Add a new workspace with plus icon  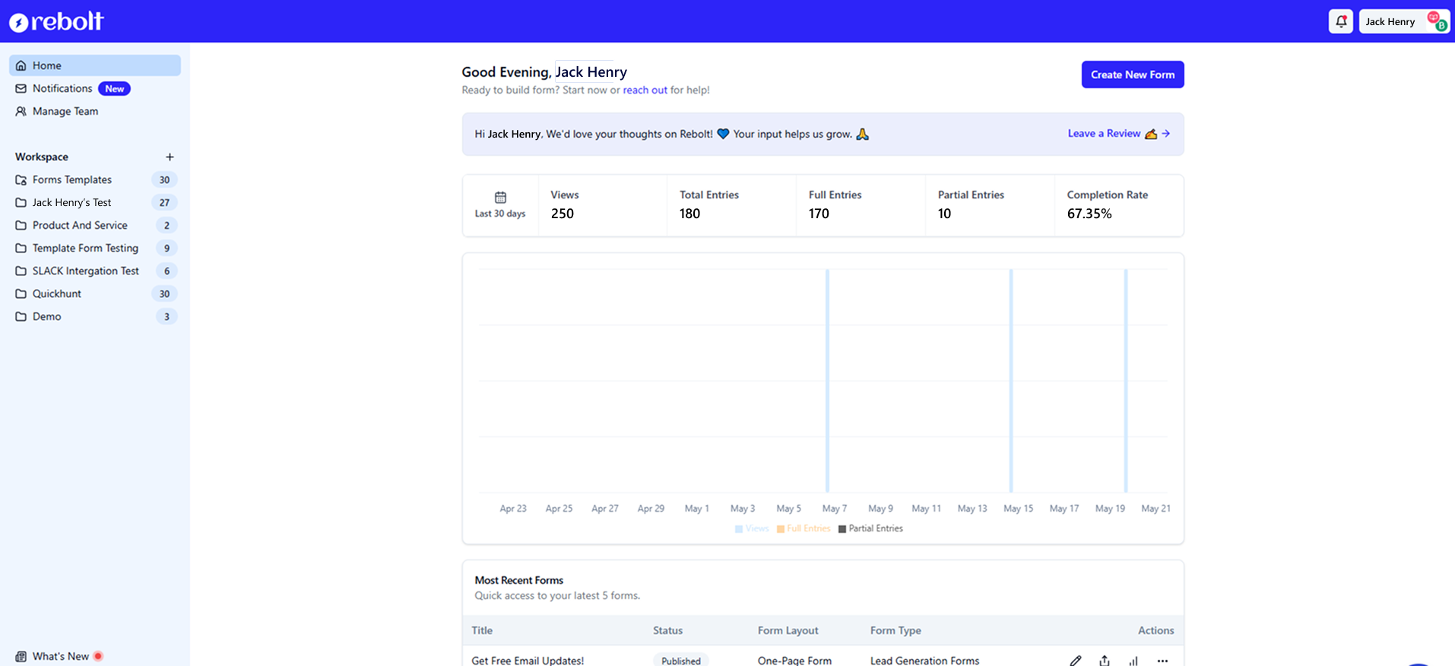pyautogui.click(x=170, y=157)
